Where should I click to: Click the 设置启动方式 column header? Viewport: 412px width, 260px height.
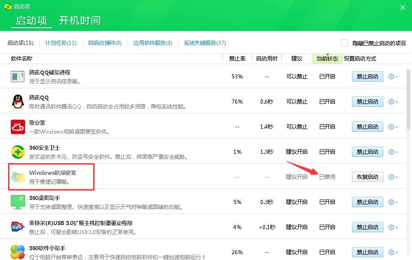tap(360, 59)
